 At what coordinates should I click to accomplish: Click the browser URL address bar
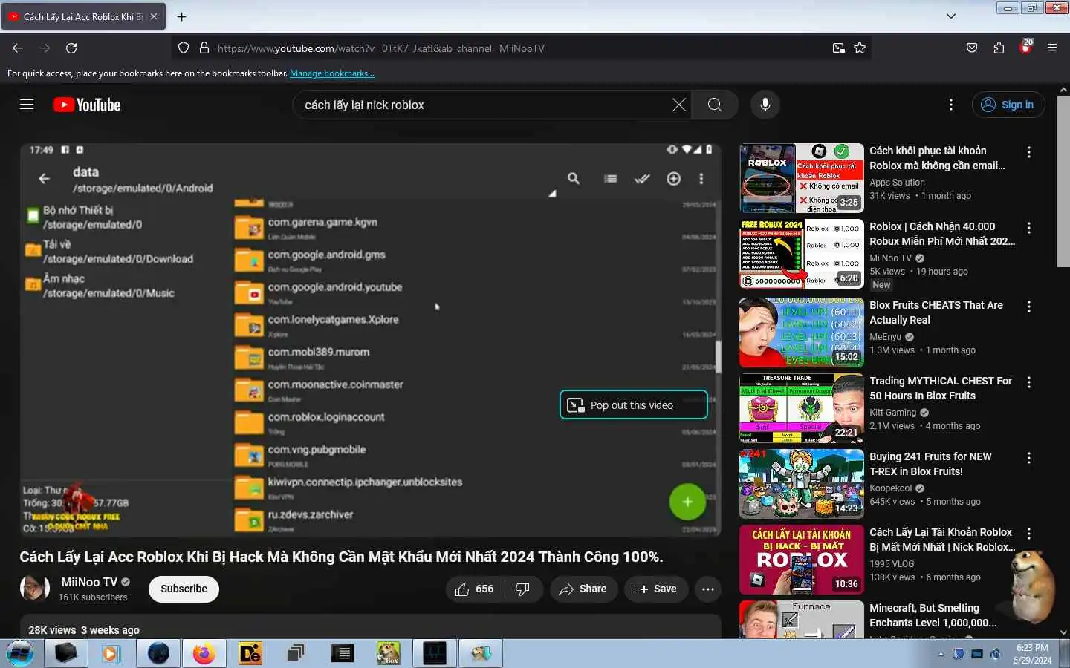point(520,48)
